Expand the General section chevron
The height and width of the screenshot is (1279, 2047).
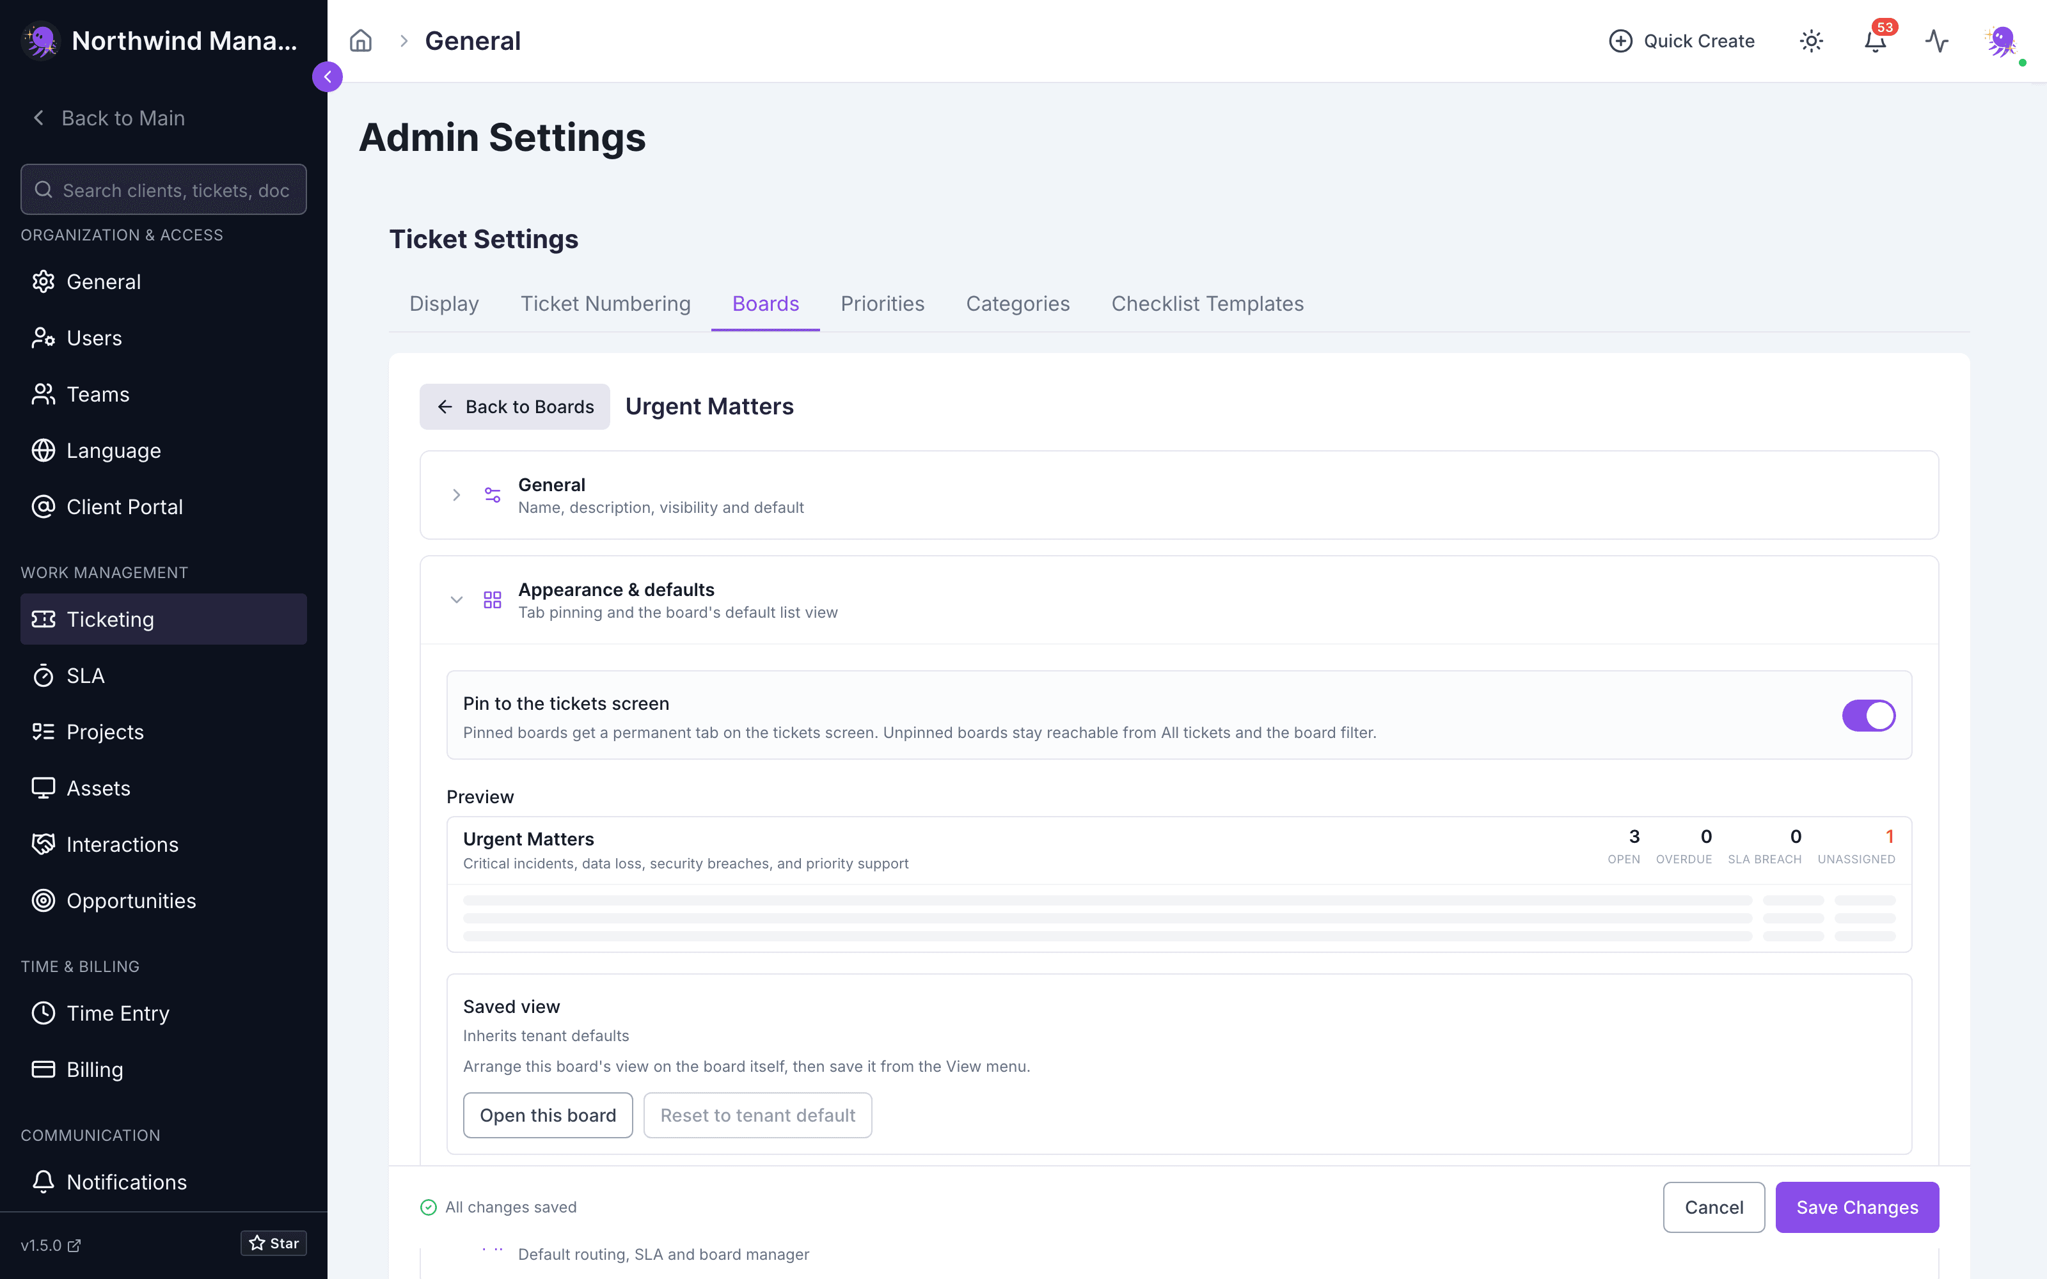click(456, 495)
